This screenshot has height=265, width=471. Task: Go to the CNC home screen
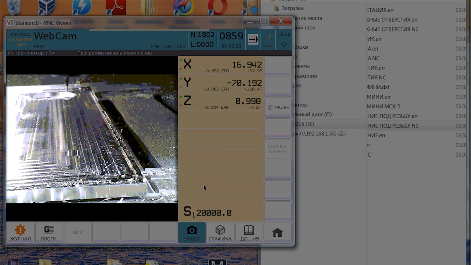coord(277,233)
